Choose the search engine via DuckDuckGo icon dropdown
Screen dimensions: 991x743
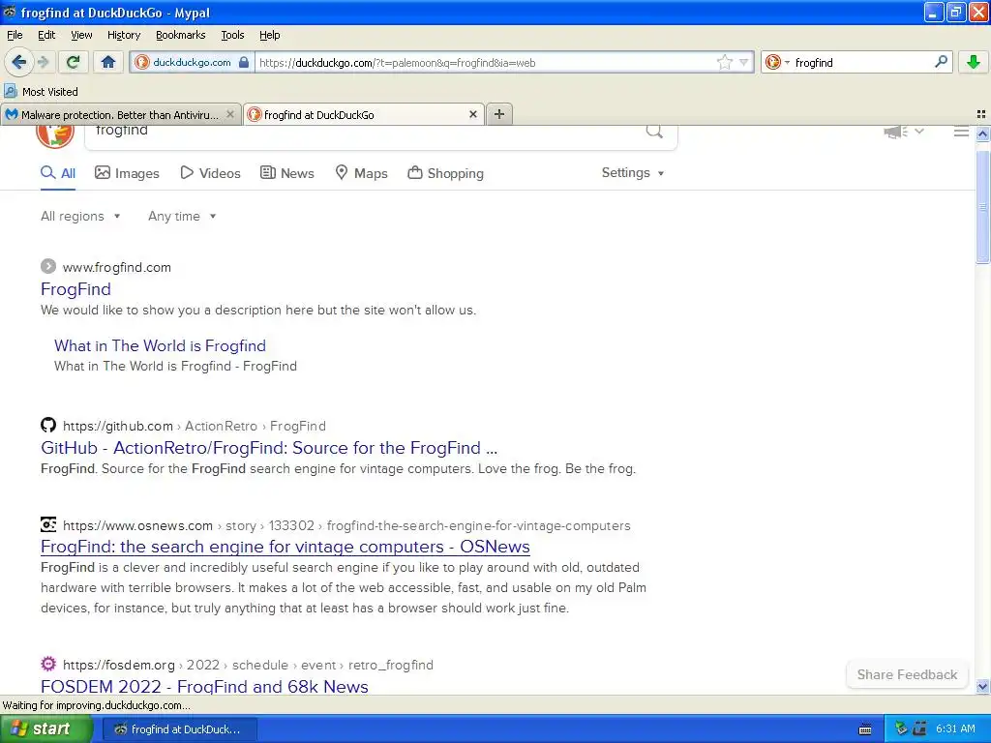pos(777,62)
